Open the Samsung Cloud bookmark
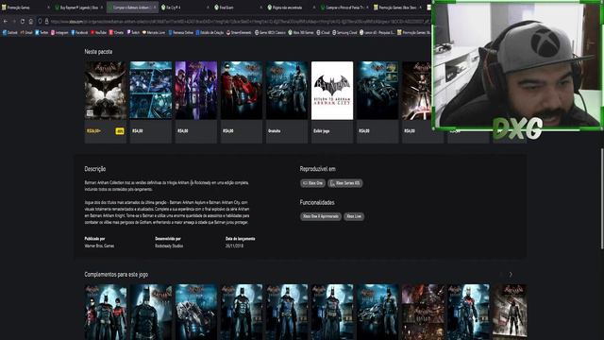 coord(344,33)
